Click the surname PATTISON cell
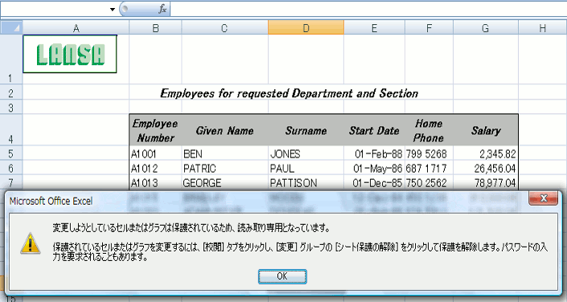The width and height of the screenshot is (567, 302). (x=306, y=183)
